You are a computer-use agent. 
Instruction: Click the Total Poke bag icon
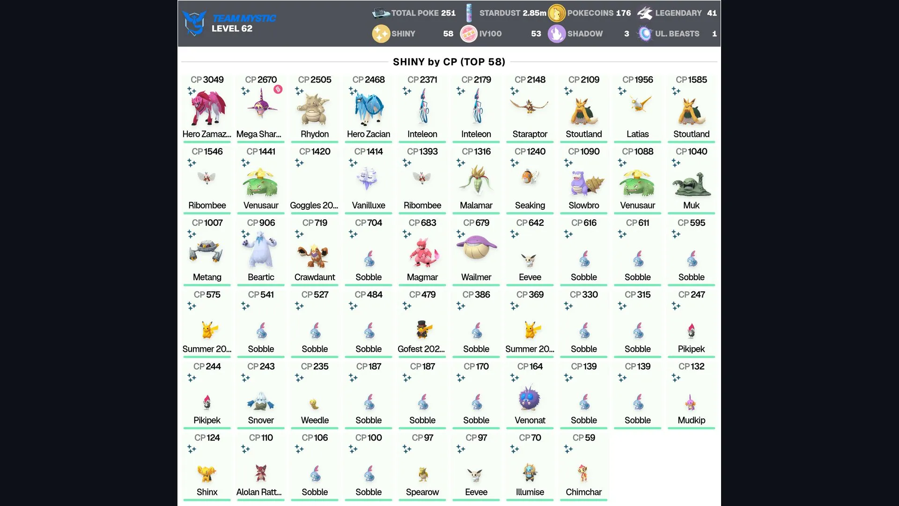tap(381, 13)
